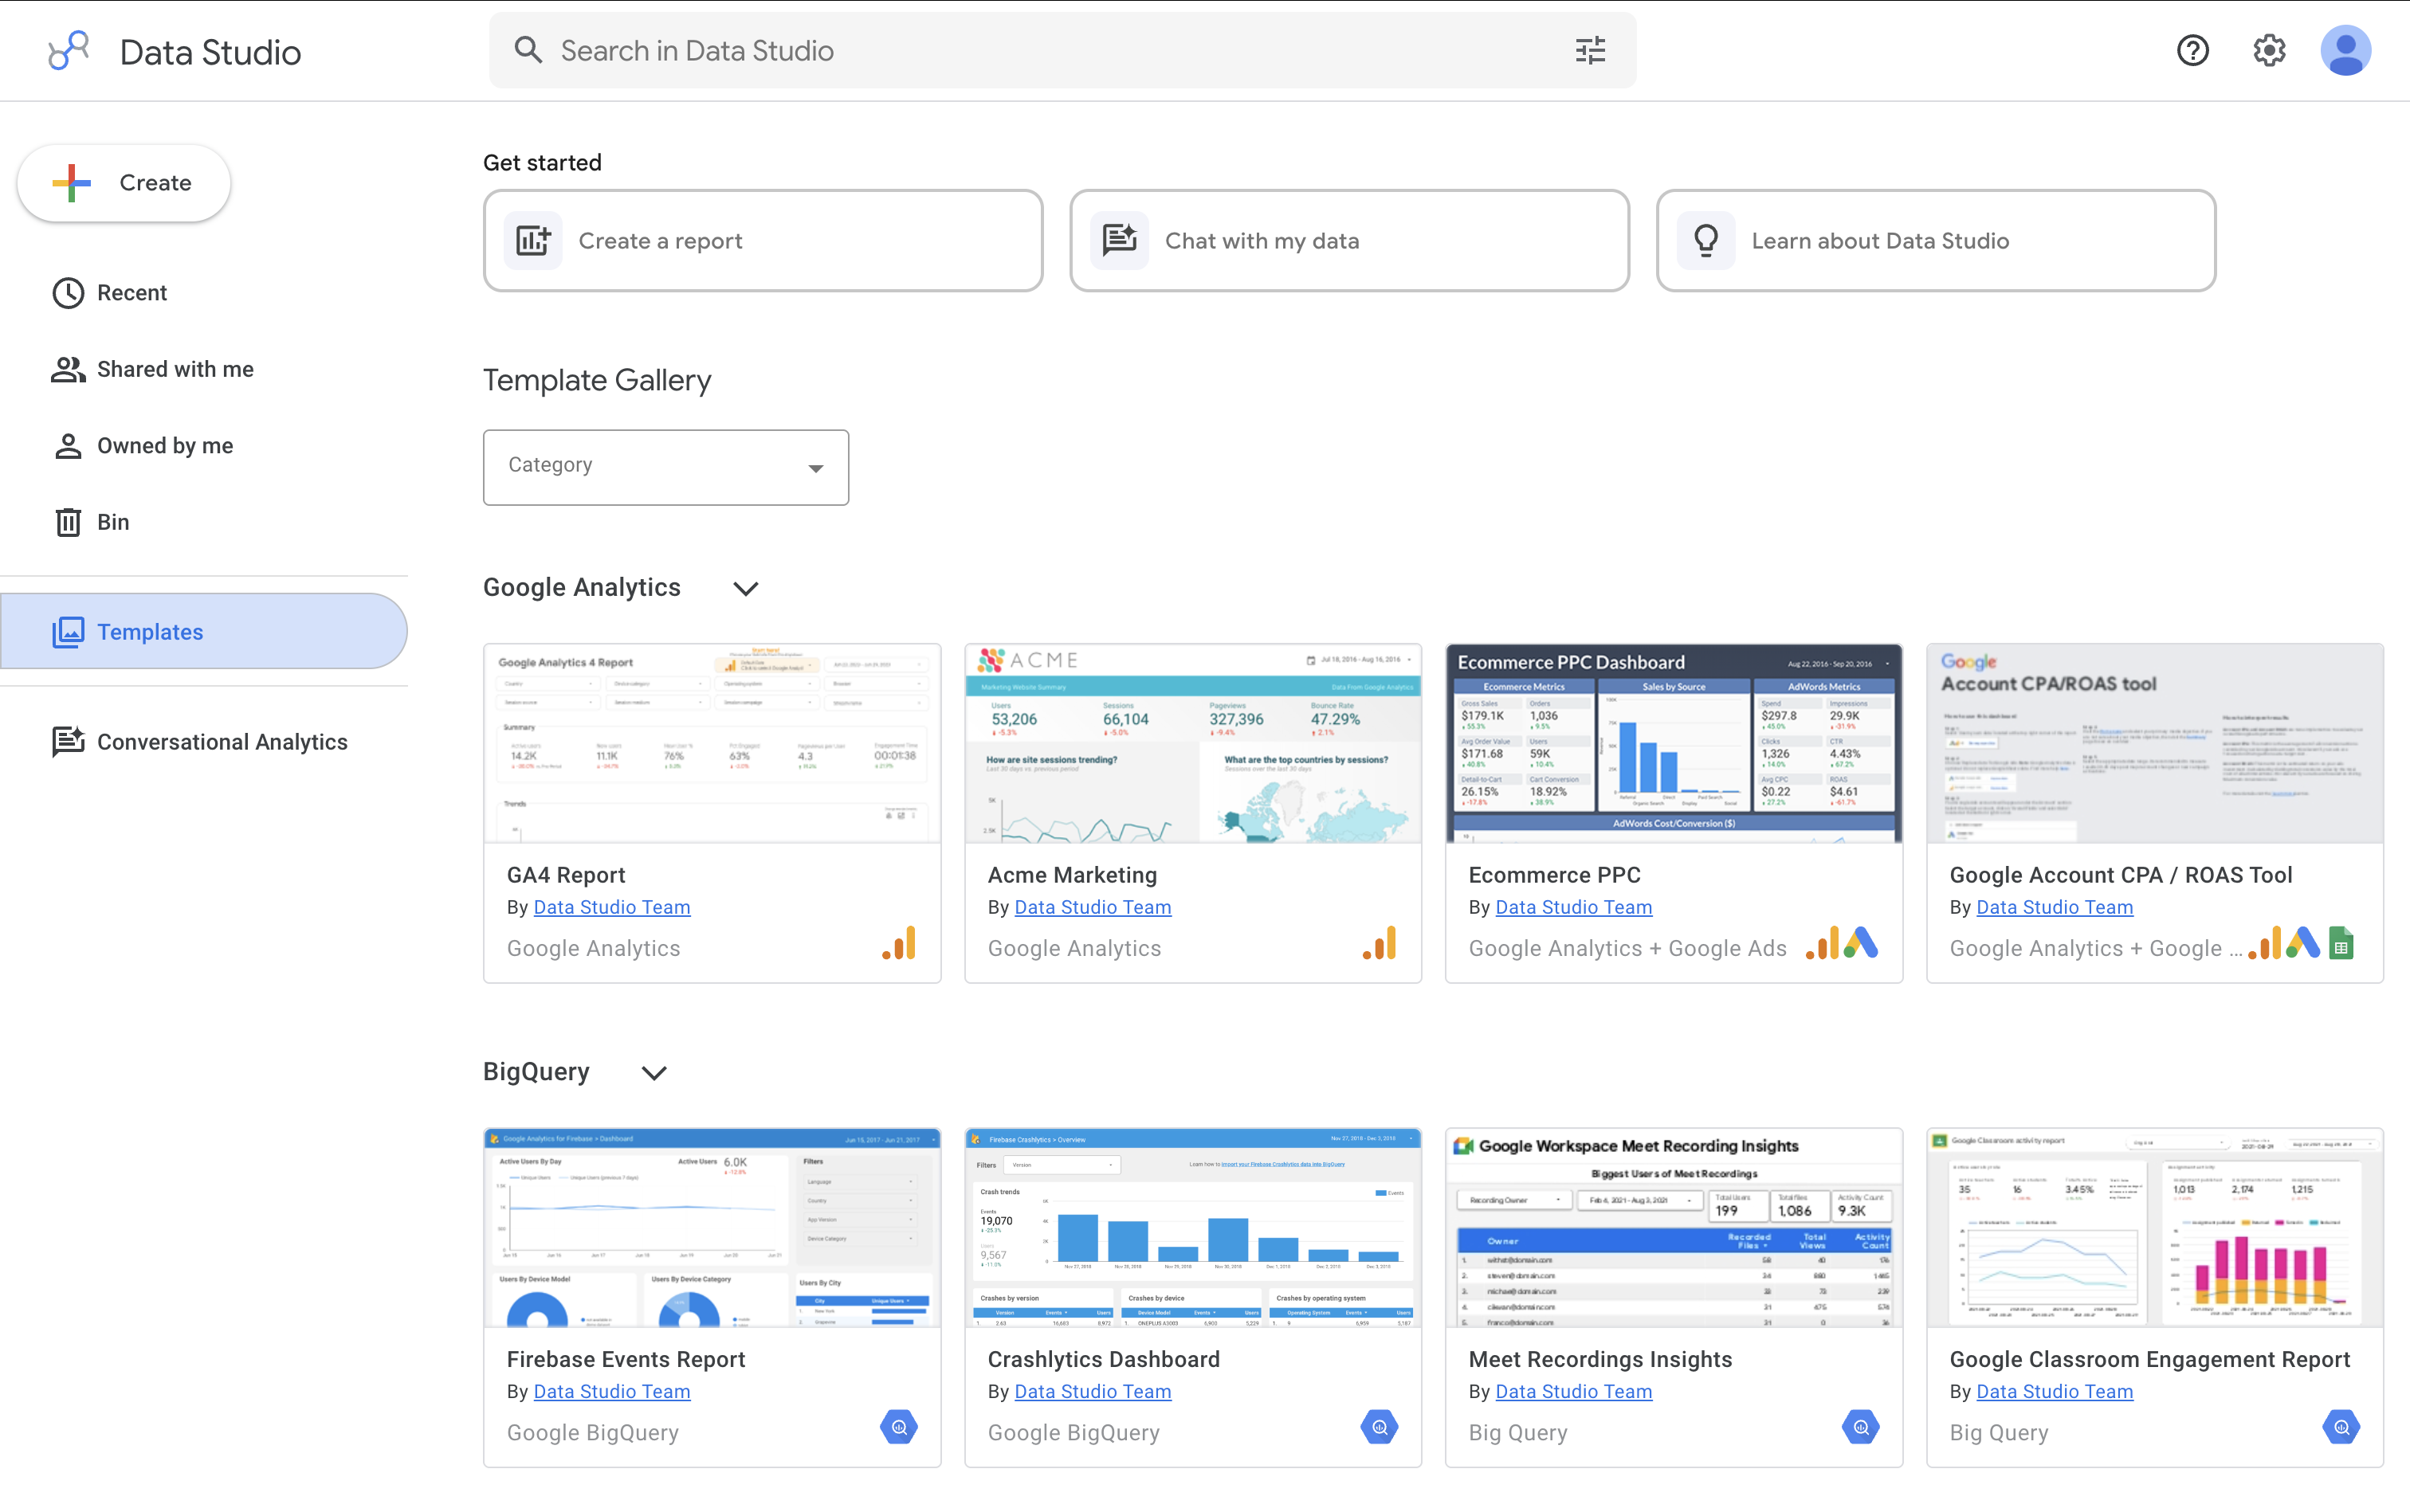Open the Crashlytics Dashboard thumbnail
This screenshot has width=2410, height=1512.
1192,1228
